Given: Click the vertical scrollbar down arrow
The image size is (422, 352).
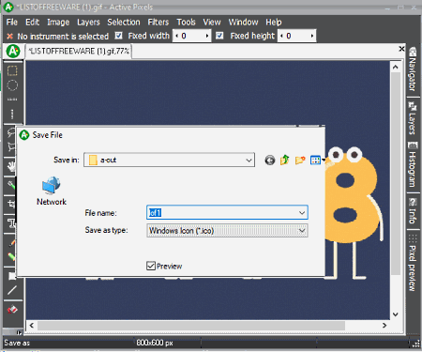Looking at the screenshot, I should (x=396, y=314).
